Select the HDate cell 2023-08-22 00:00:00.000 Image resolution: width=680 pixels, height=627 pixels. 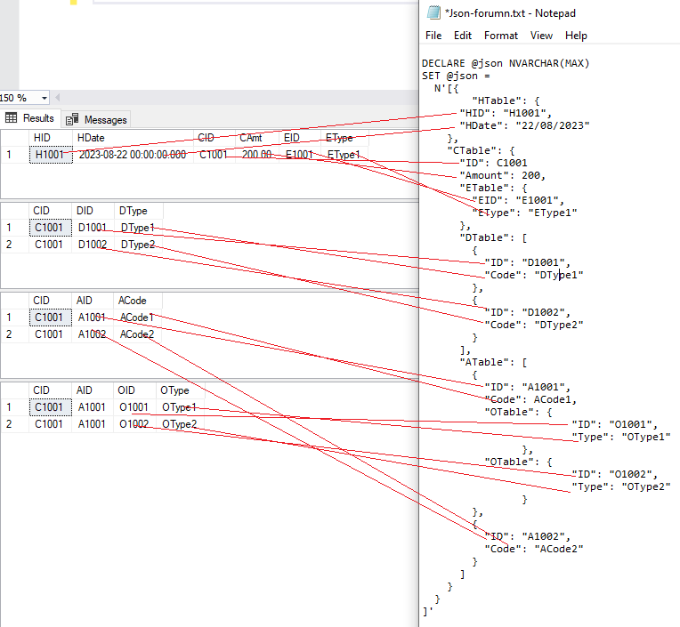[133, 155]
